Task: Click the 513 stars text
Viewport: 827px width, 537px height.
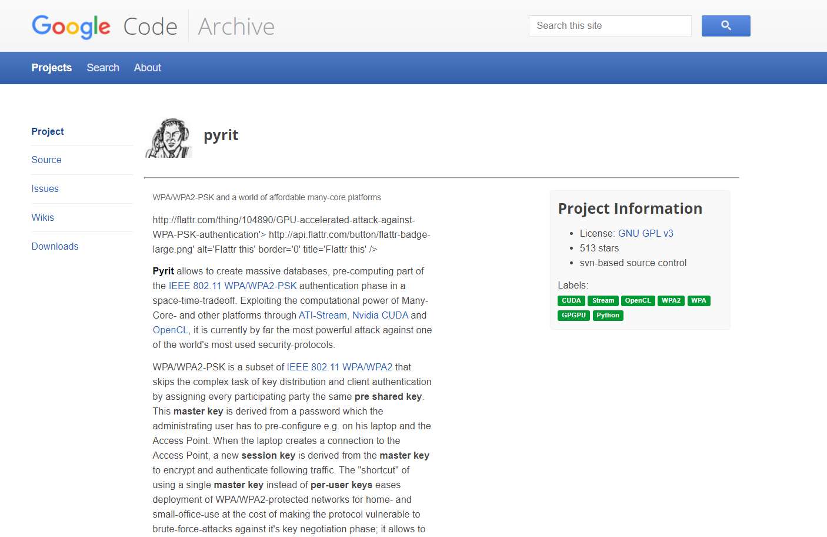Action: pyautogui.click(x=599, y=248)
